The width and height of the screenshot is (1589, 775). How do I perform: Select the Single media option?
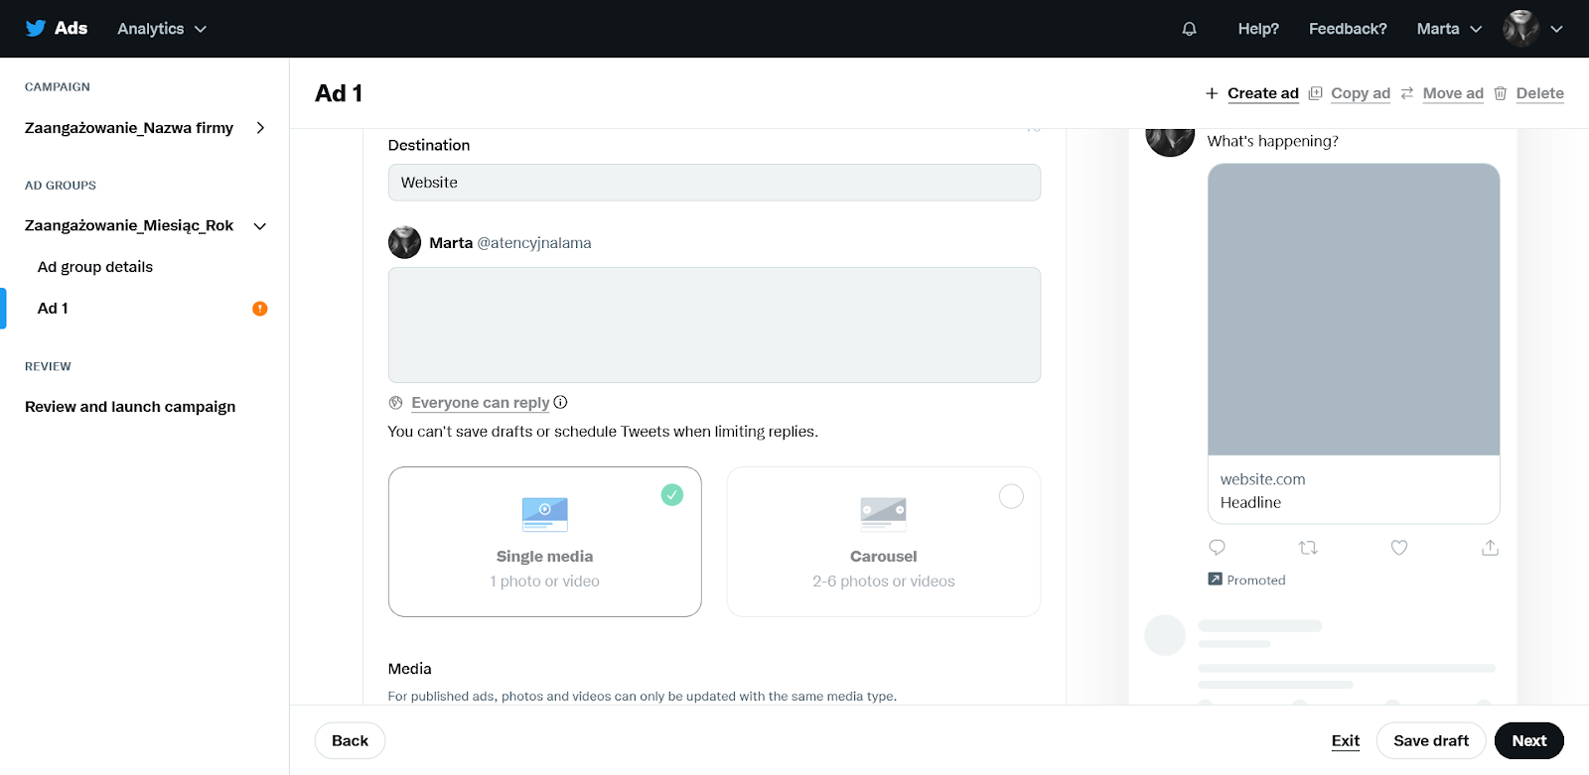(x=545, y=542)
